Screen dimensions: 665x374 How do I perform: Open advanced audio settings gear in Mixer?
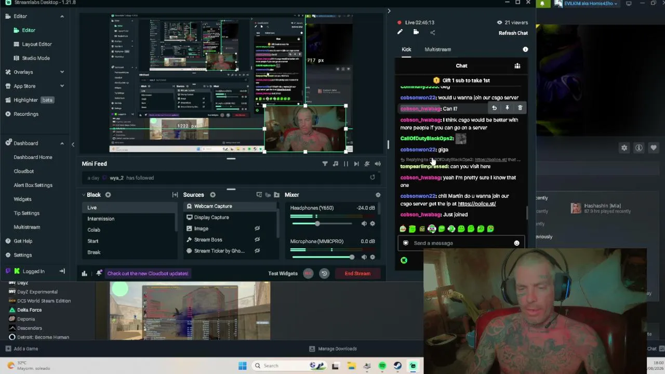pos(378,195)
